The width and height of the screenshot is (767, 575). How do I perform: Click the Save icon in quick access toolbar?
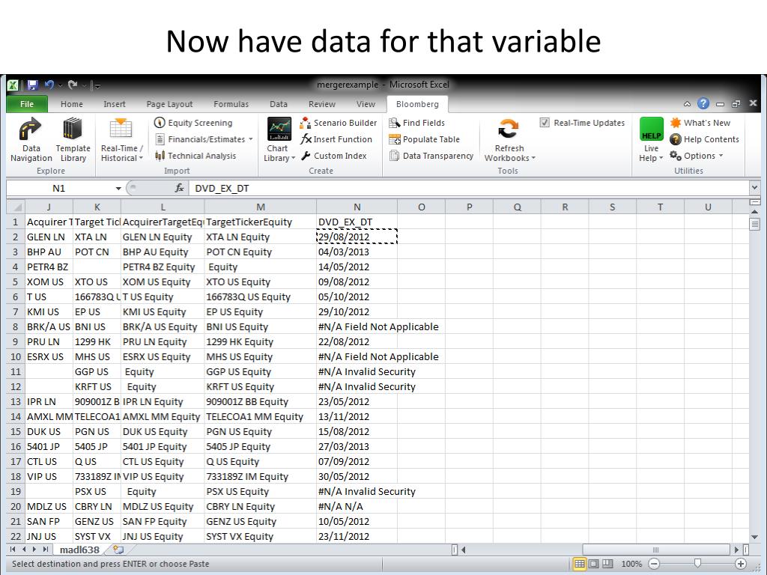pos(32,85)
